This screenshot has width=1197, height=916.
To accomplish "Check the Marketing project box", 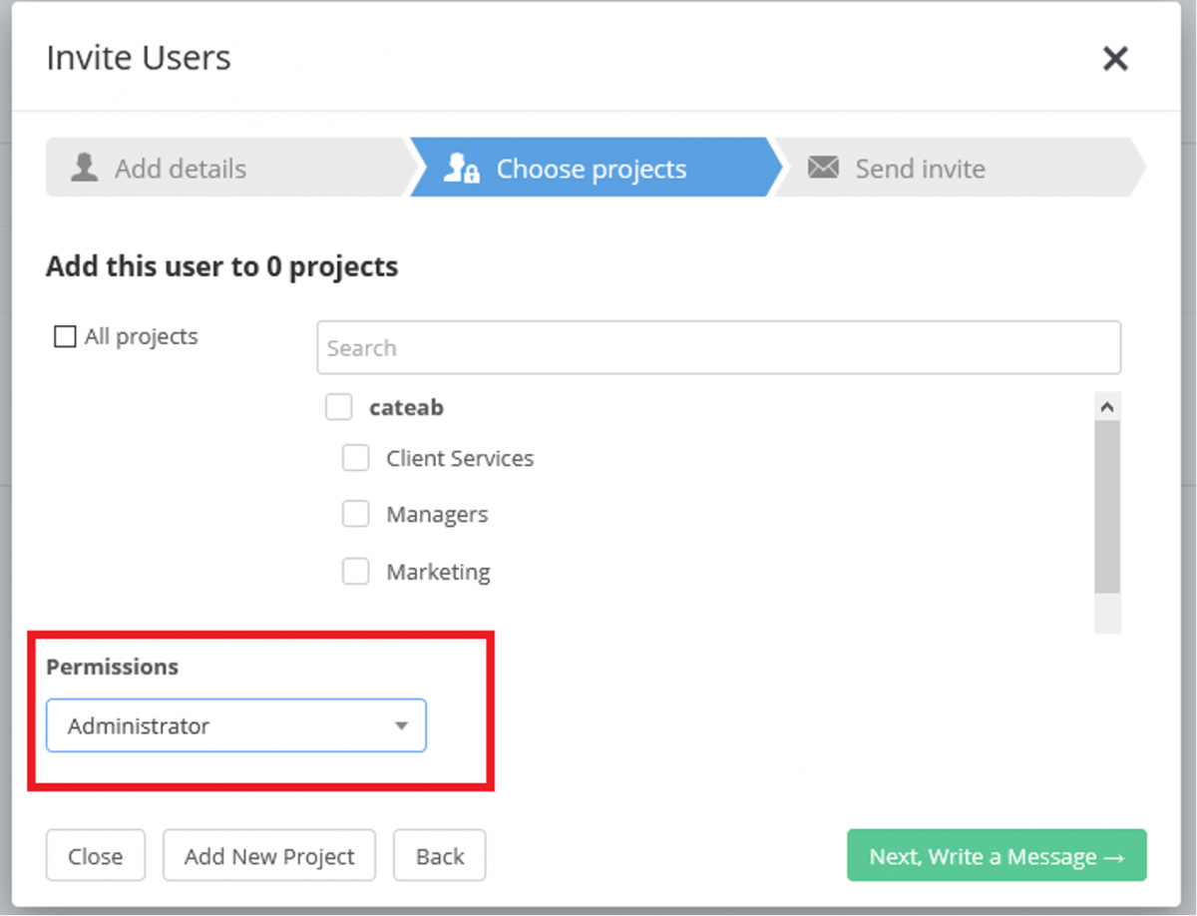I will pos(356,570).
